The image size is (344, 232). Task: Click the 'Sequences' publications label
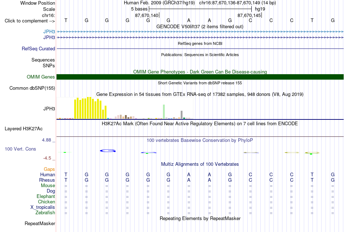coord(43,60)
